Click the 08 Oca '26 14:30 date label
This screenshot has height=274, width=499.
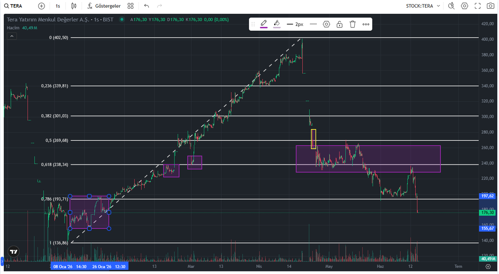70,267
